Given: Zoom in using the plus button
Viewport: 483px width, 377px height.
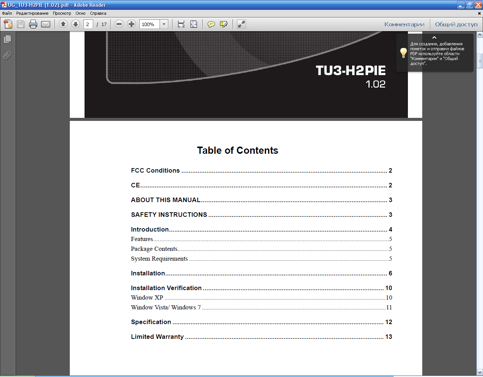Looking at the screenshot, I should pyautogui.click(x=131, y=24).
